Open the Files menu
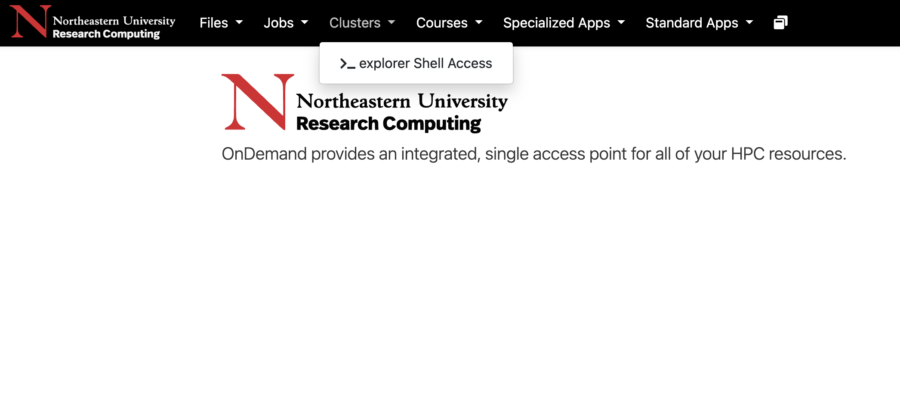The width and height of the screenshot is (900, 395). [214, 23]
